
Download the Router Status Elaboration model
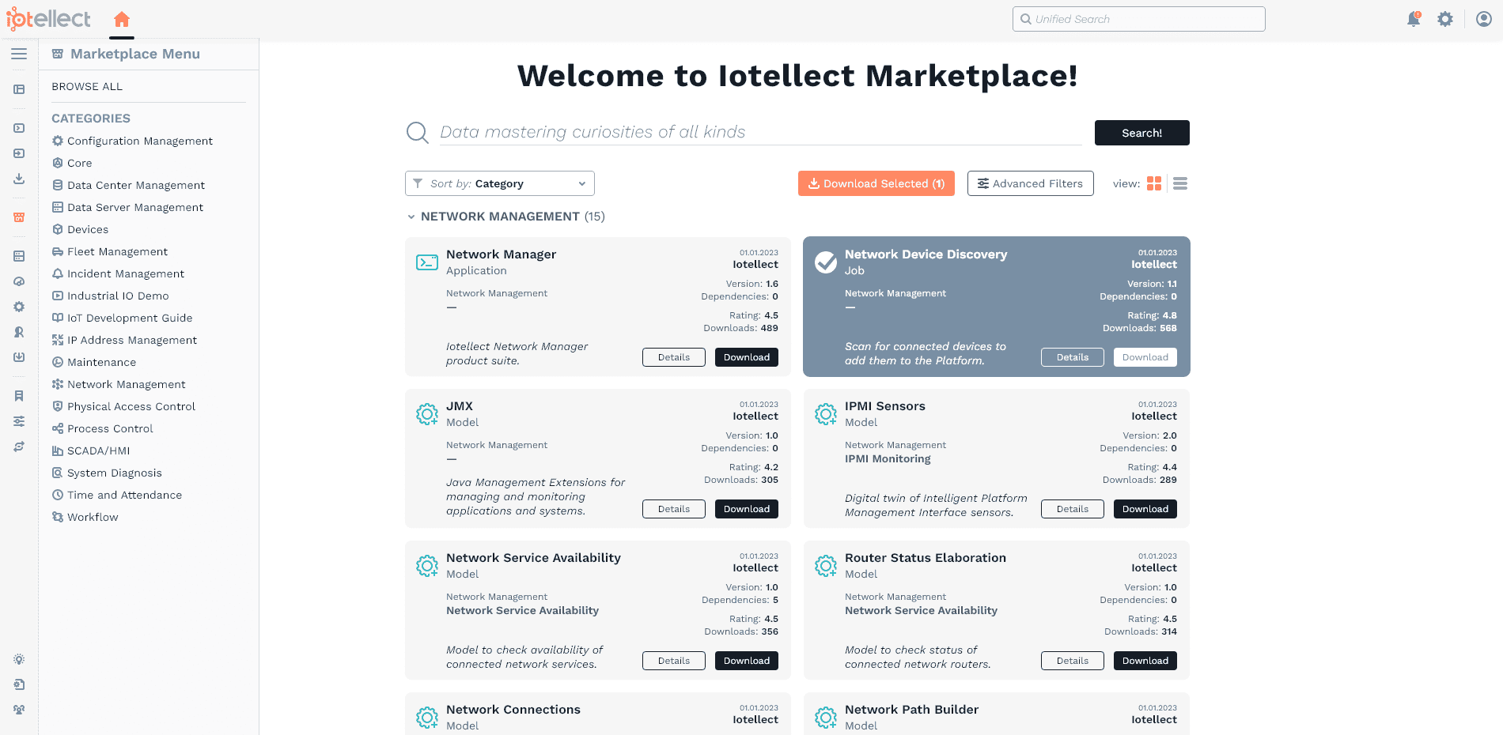pos(1145,661)
